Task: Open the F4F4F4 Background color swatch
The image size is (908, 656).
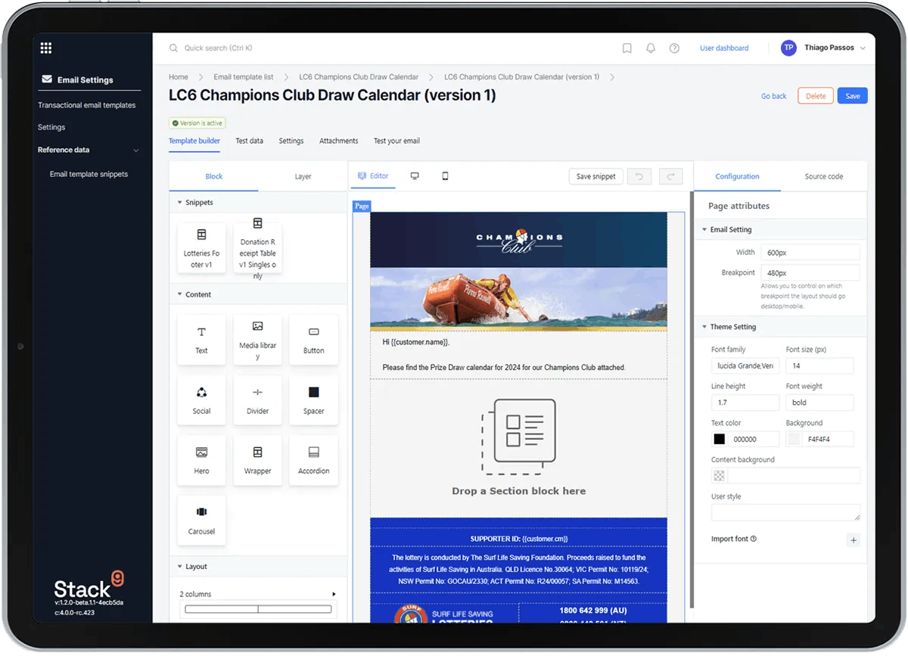Action: click(x=794, y=439)
